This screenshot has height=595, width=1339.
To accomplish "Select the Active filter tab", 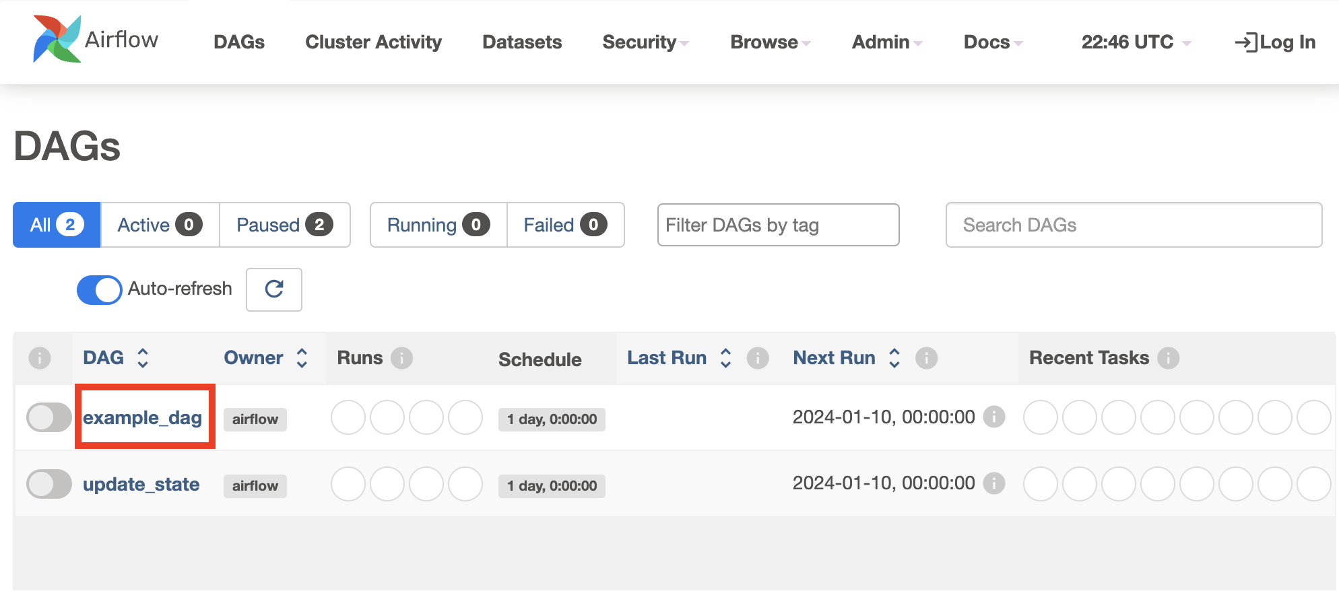I will click(160, 225).
